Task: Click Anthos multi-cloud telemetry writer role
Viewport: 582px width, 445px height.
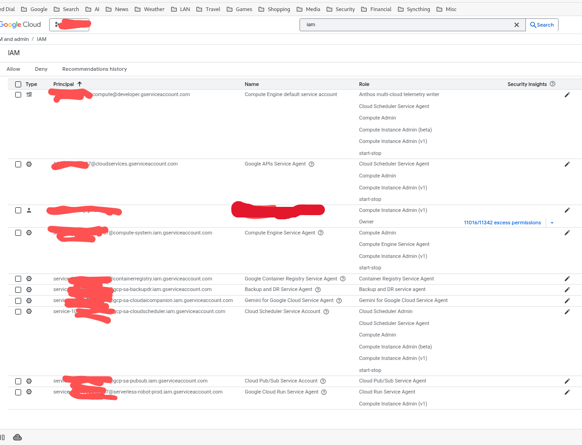Action: point(399,94)
